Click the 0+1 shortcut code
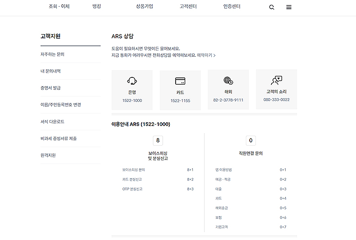356x240 pixels. click(x=283, y=170)
